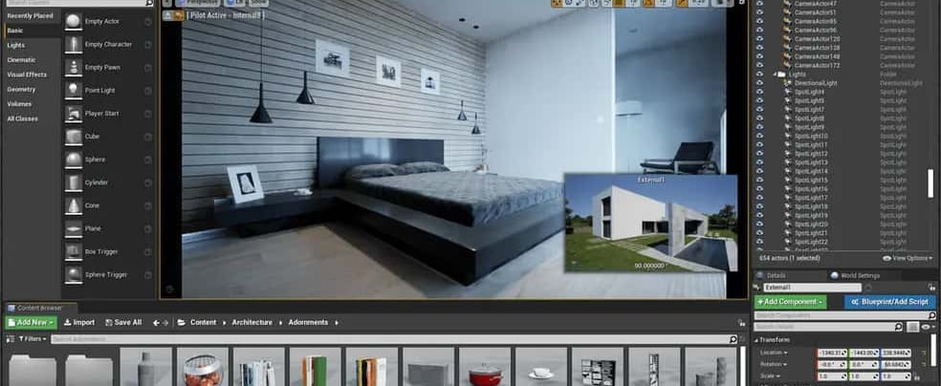Click the property matrix grid icon
The height and width of the screenshot is (386, 941).
(x=913, y=328)
